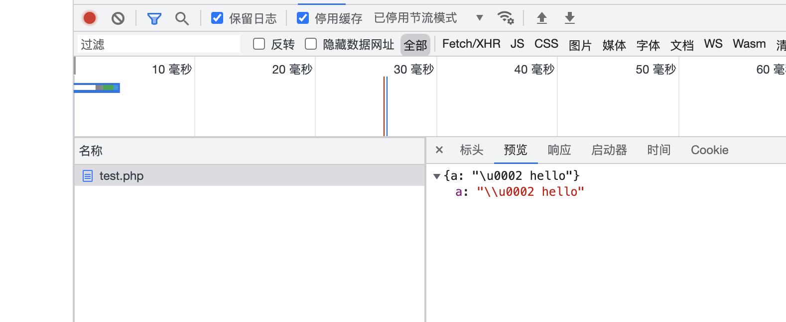Screen dimensions: 786x322
Task: Clear the network log
Action: click(118, 18)
